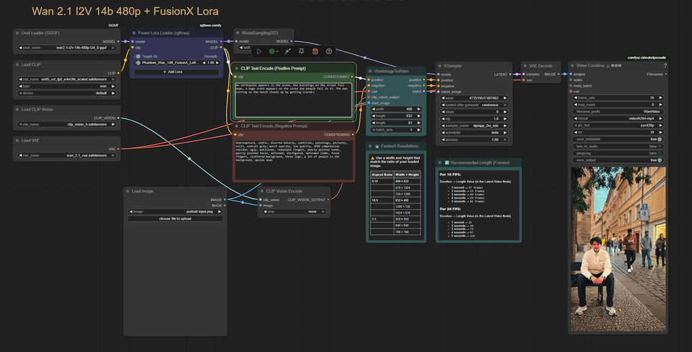Toggle pingpong in Video Combine
Image resolution: width=692 pixels, height=352 pixels.
point(660,153)
